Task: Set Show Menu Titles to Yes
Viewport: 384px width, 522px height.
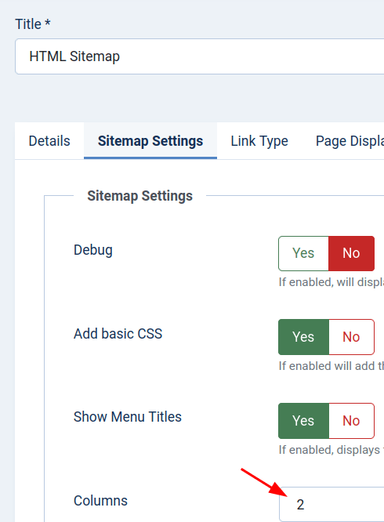Action: pos(303,421)
